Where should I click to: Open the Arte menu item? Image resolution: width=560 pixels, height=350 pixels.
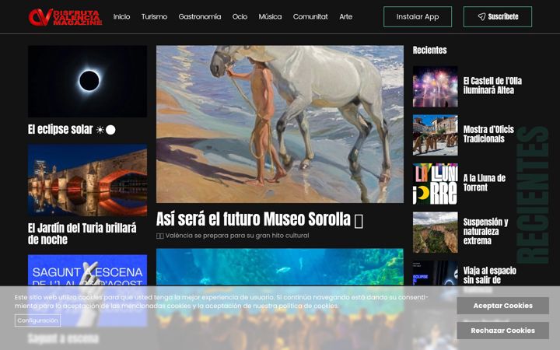coord(345,16)
